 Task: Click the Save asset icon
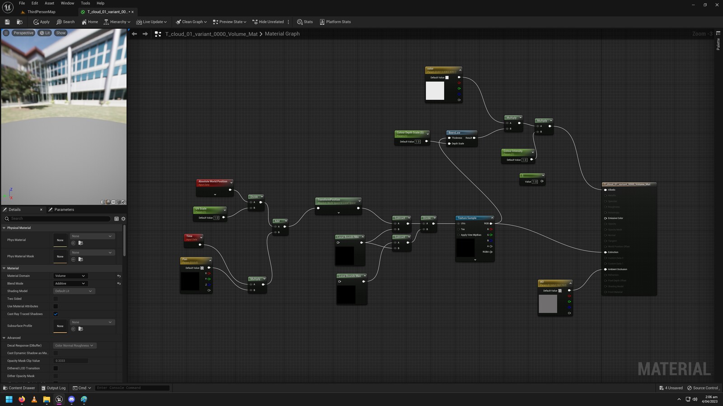pos(7,22)
